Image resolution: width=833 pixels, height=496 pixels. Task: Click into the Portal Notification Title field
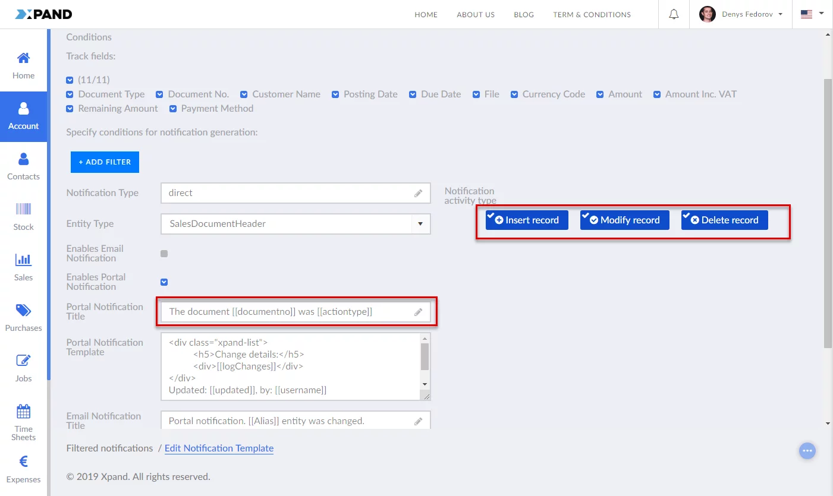point(288,312)
